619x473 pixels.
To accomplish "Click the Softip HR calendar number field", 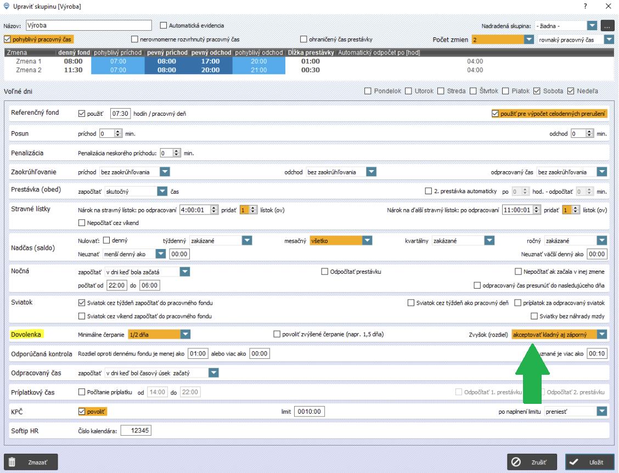I will [135, 431].
